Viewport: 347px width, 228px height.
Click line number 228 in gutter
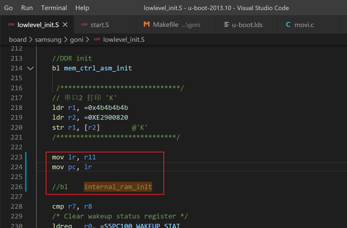[x=17, y=206]
